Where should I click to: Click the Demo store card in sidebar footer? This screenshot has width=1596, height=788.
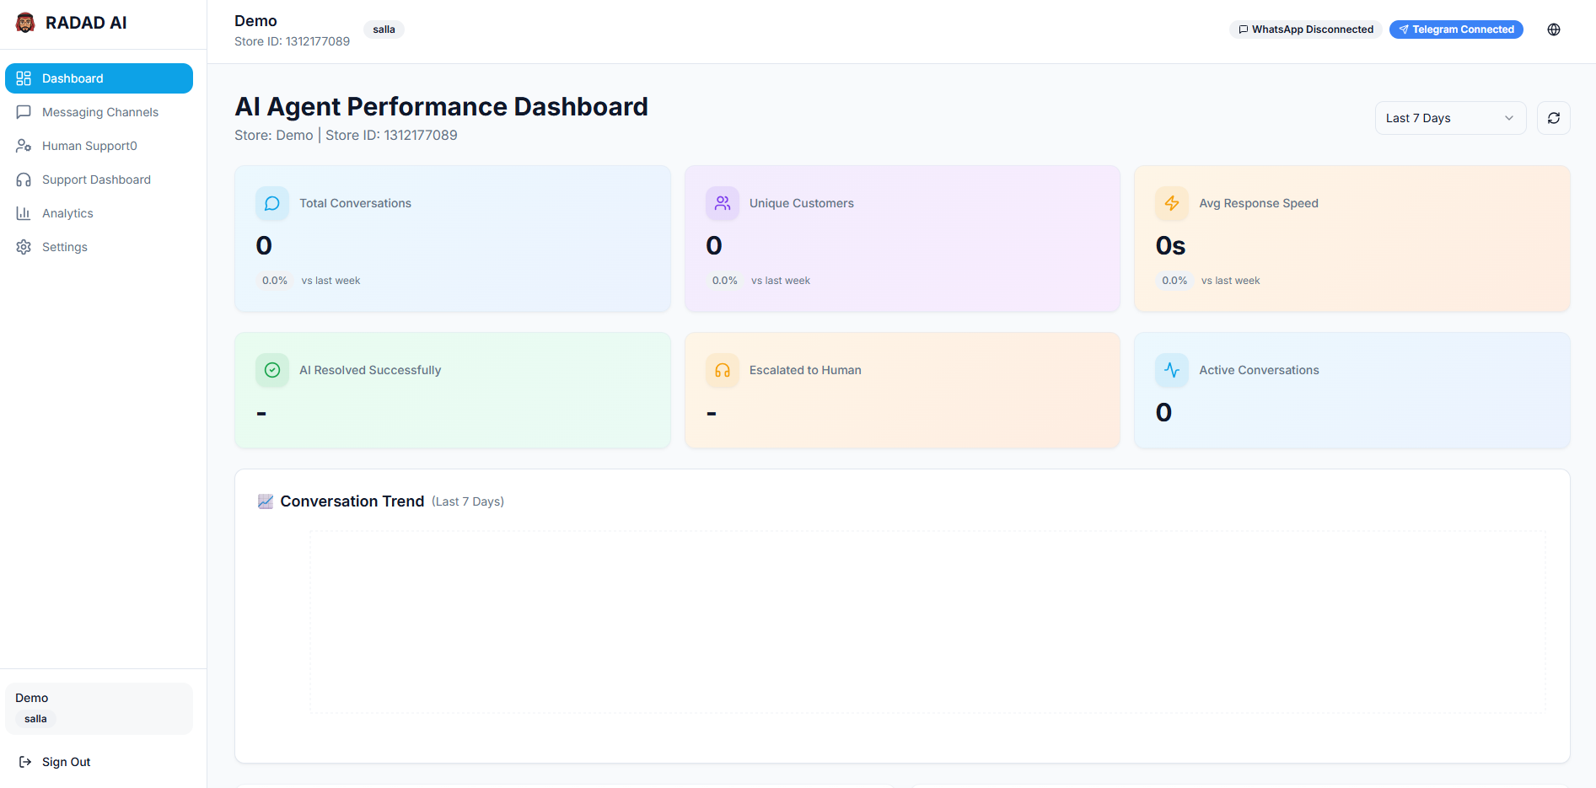99,708
